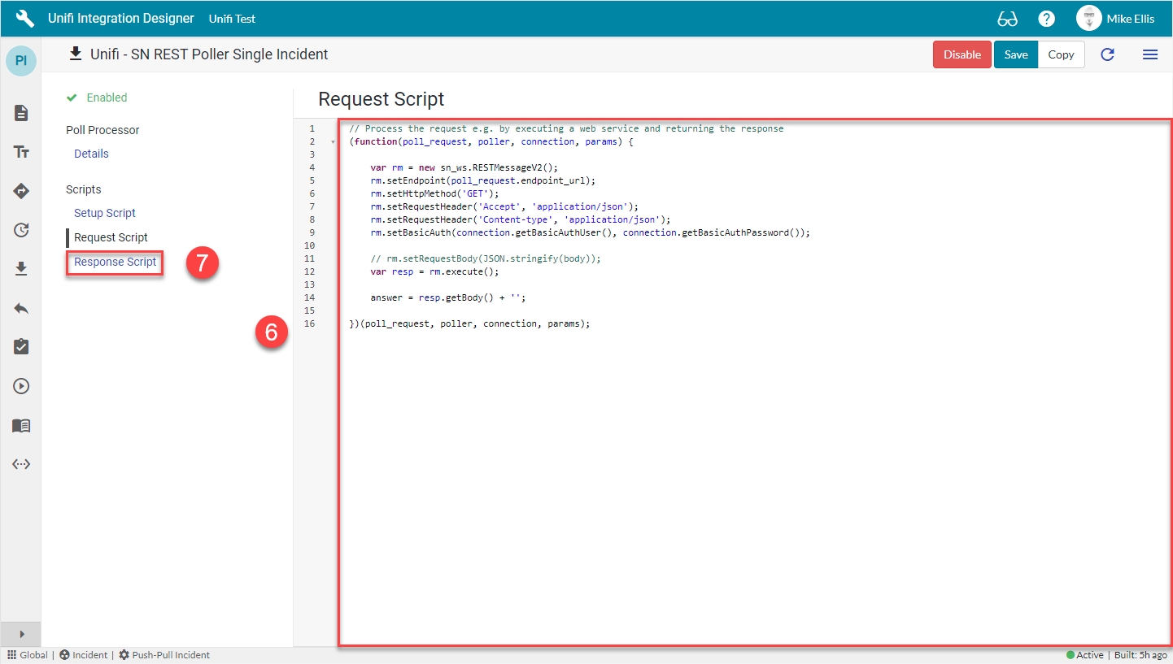
Task: Select the text fields icon in sidebar
Action: coord(21,152)
